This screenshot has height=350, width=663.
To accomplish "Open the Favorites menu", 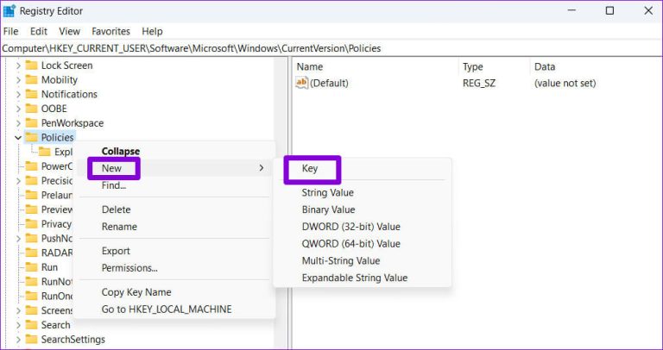I will (x=110, y=31).
